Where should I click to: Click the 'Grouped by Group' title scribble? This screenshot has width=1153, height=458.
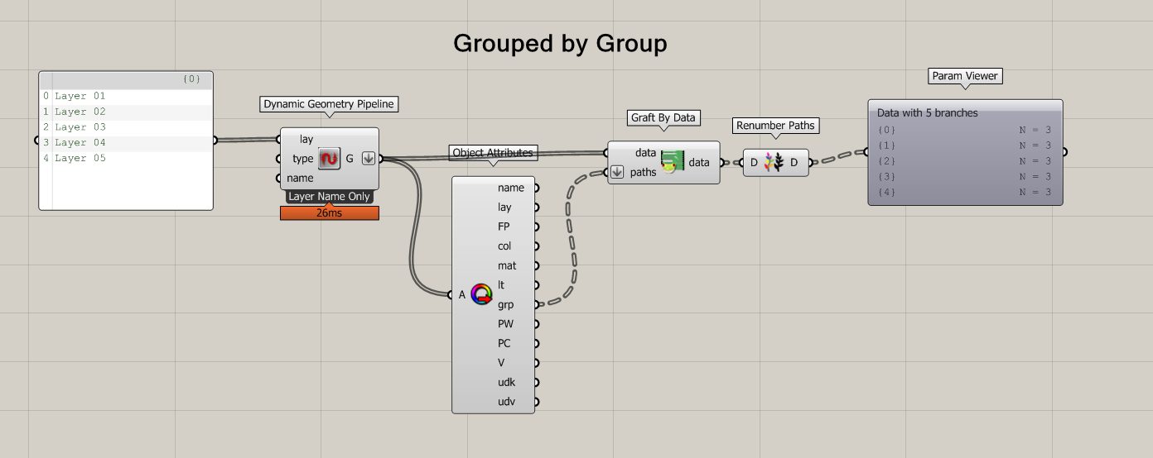pos(560,43)
